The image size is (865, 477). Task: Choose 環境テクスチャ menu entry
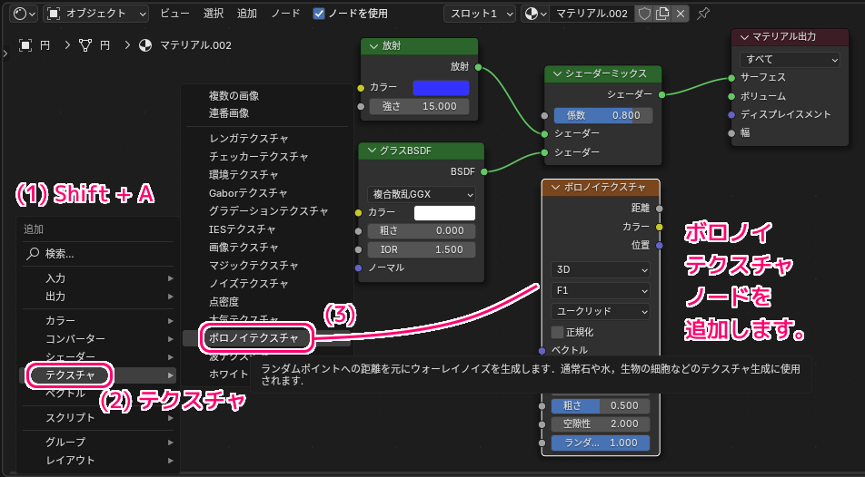(266, 175)
